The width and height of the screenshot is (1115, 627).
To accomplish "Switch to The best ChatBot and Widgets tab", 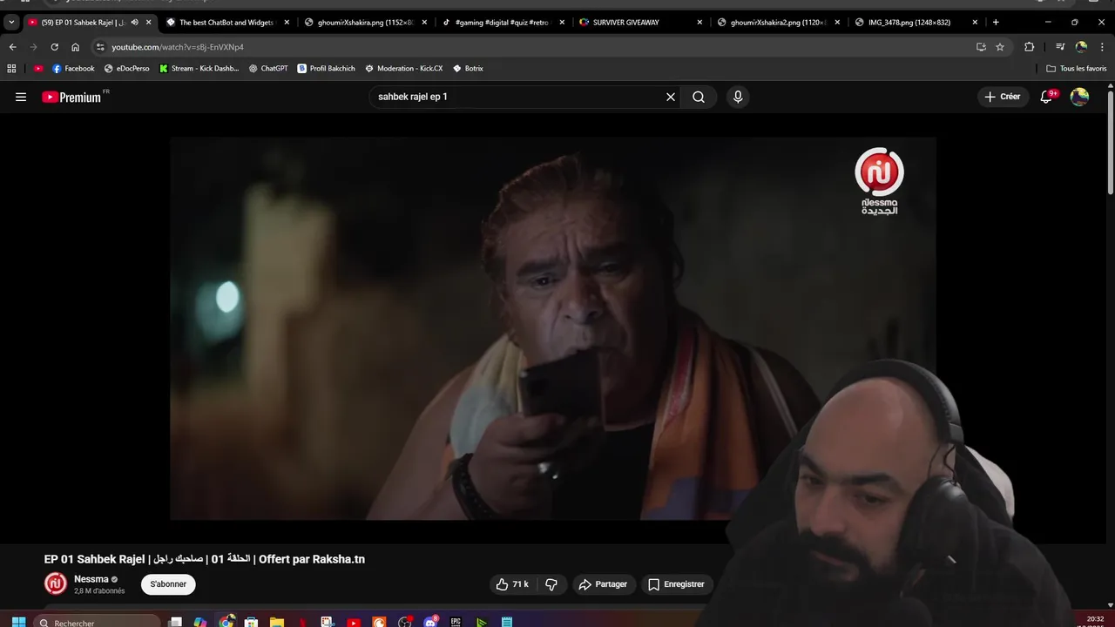I will [226, 22].
